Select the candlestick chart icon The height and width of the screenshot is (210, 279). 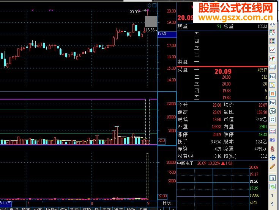tap(273, 58)
